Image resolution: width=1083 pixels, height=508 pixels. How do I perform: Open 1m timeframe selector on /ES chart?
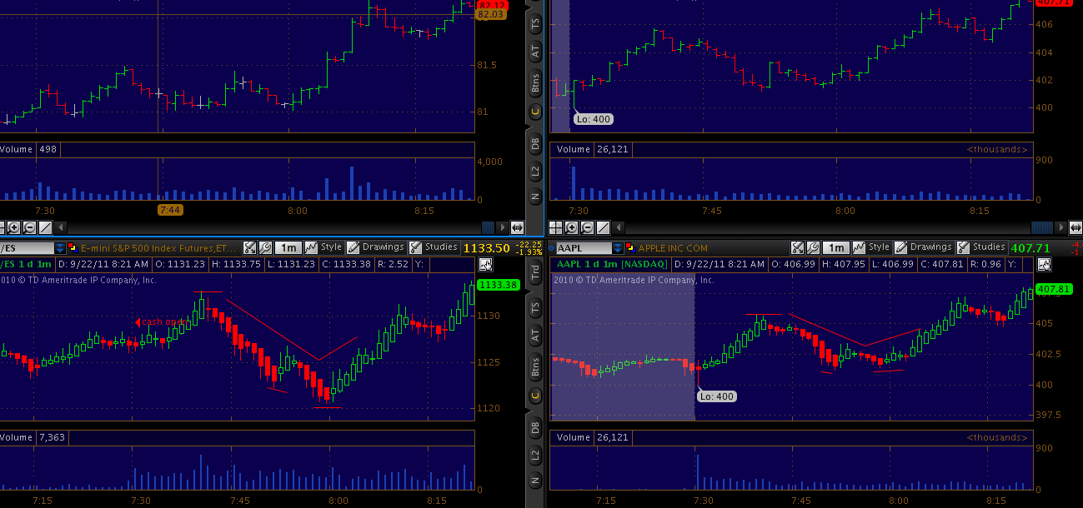click(288, 247)
